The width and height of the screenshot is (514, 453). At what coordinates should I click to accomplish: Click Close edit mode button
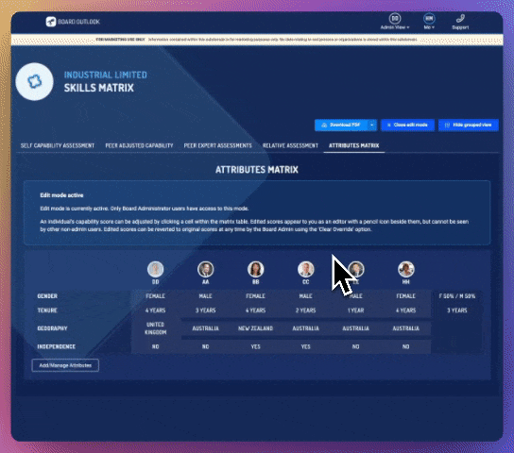tap(407, 125)
